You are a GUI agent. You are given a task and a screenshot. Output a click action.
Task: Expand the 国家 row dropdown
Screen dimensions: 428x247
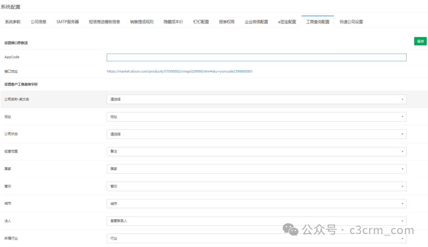coord(256,169)
